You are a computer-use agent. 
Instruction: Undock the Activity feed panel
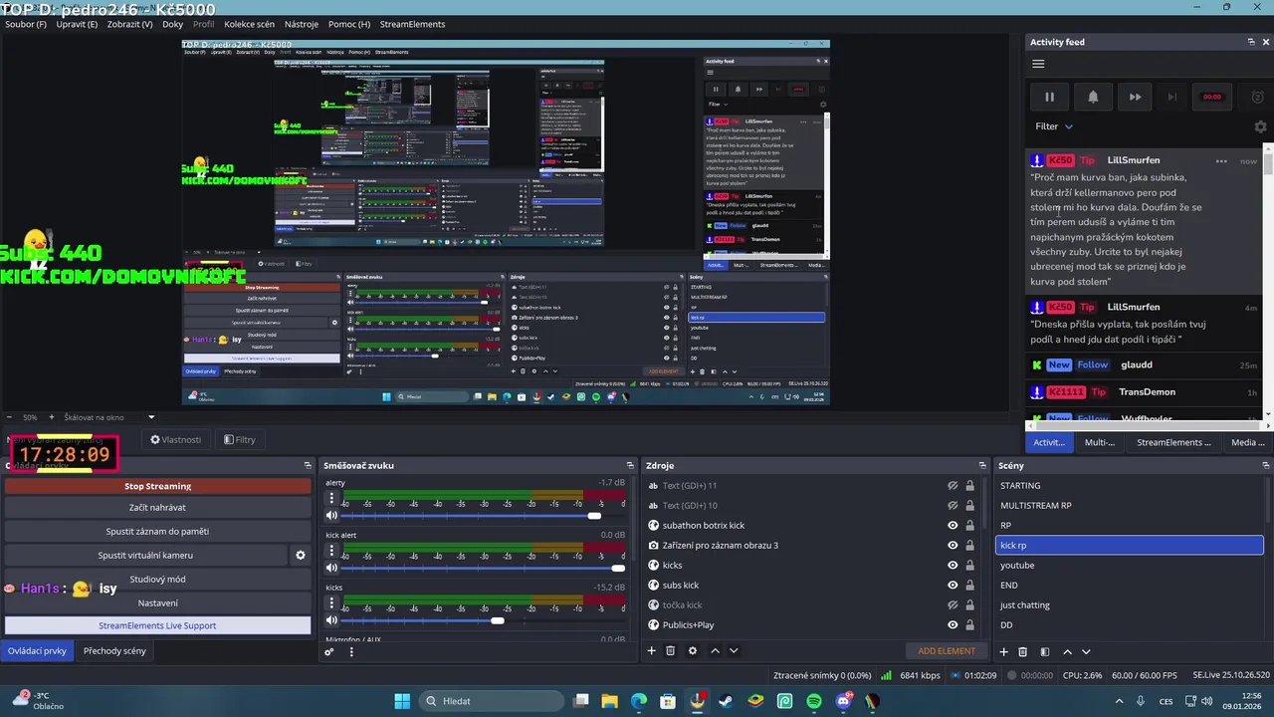(1251, 42)
